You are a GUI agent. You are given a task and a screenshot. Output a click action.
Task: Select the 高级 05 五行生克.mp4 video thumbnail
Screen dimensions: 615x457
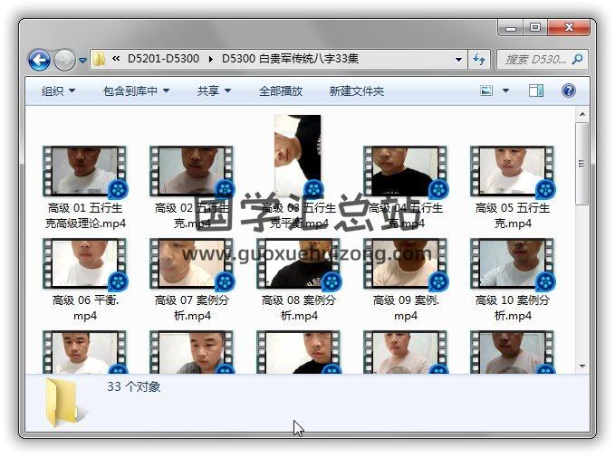pyautogui.click(x=513, y=171)
